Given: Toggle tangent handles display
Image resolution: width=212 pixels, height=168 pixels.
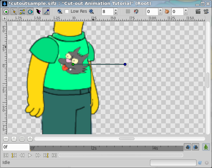Looking at the screenshot, I should [x=22, y=12].
